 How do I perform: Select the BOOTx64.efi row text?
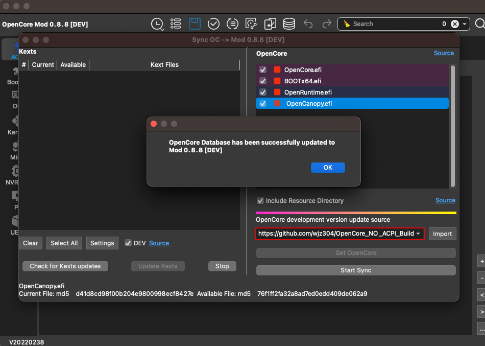click(303, 81)
